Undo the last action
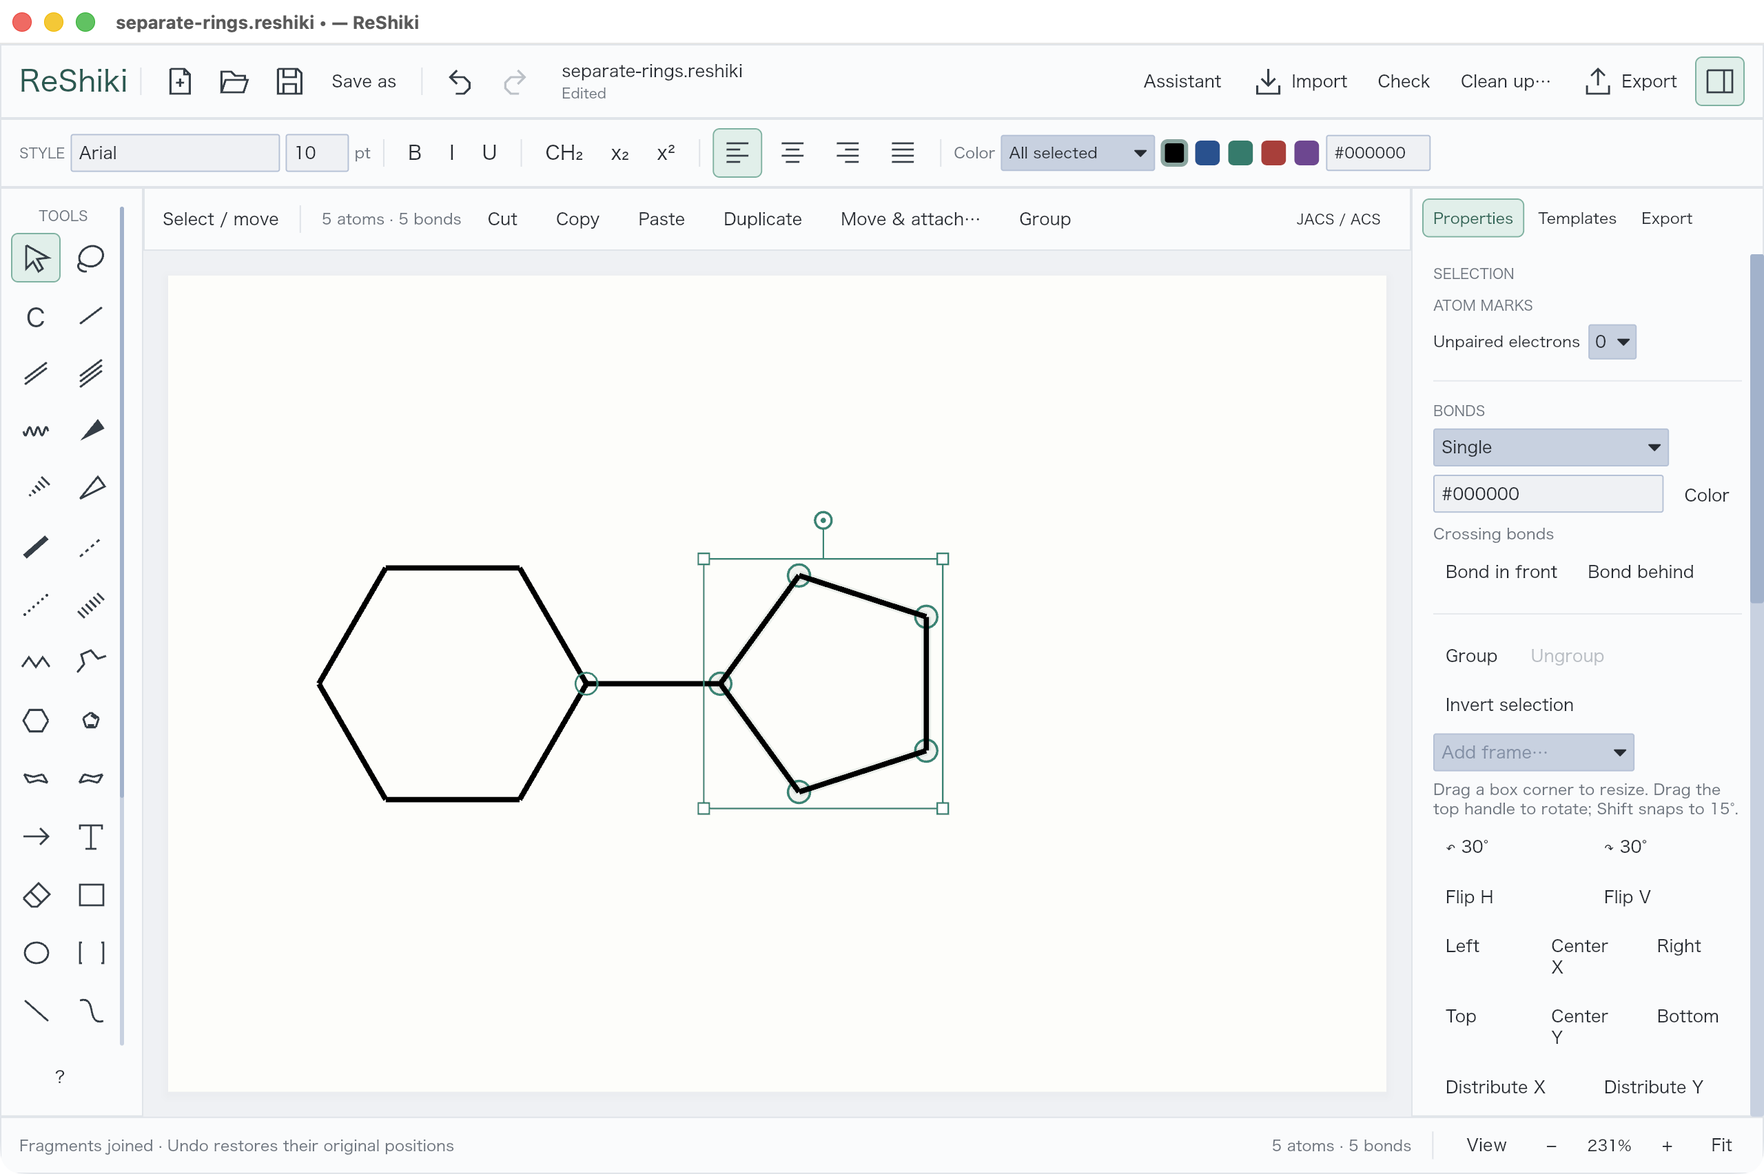This screenshot has width=1764, height=1174. pyautogui.click(x=460, y=81)
